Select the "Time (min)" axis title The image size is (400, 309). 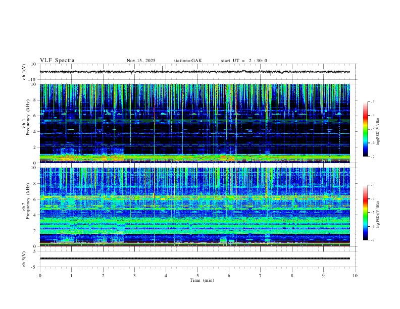(x=202, y=280)
